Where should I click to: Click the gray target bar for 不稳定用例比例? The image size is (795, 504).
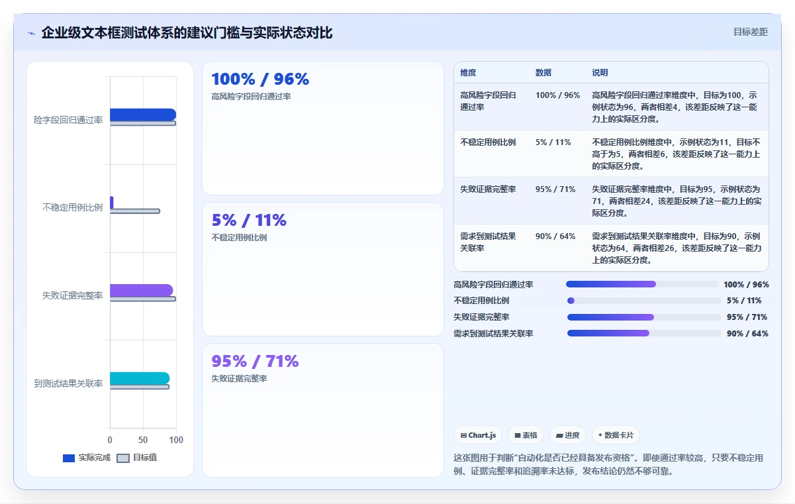pyautogui.click(x=135, y=211)
